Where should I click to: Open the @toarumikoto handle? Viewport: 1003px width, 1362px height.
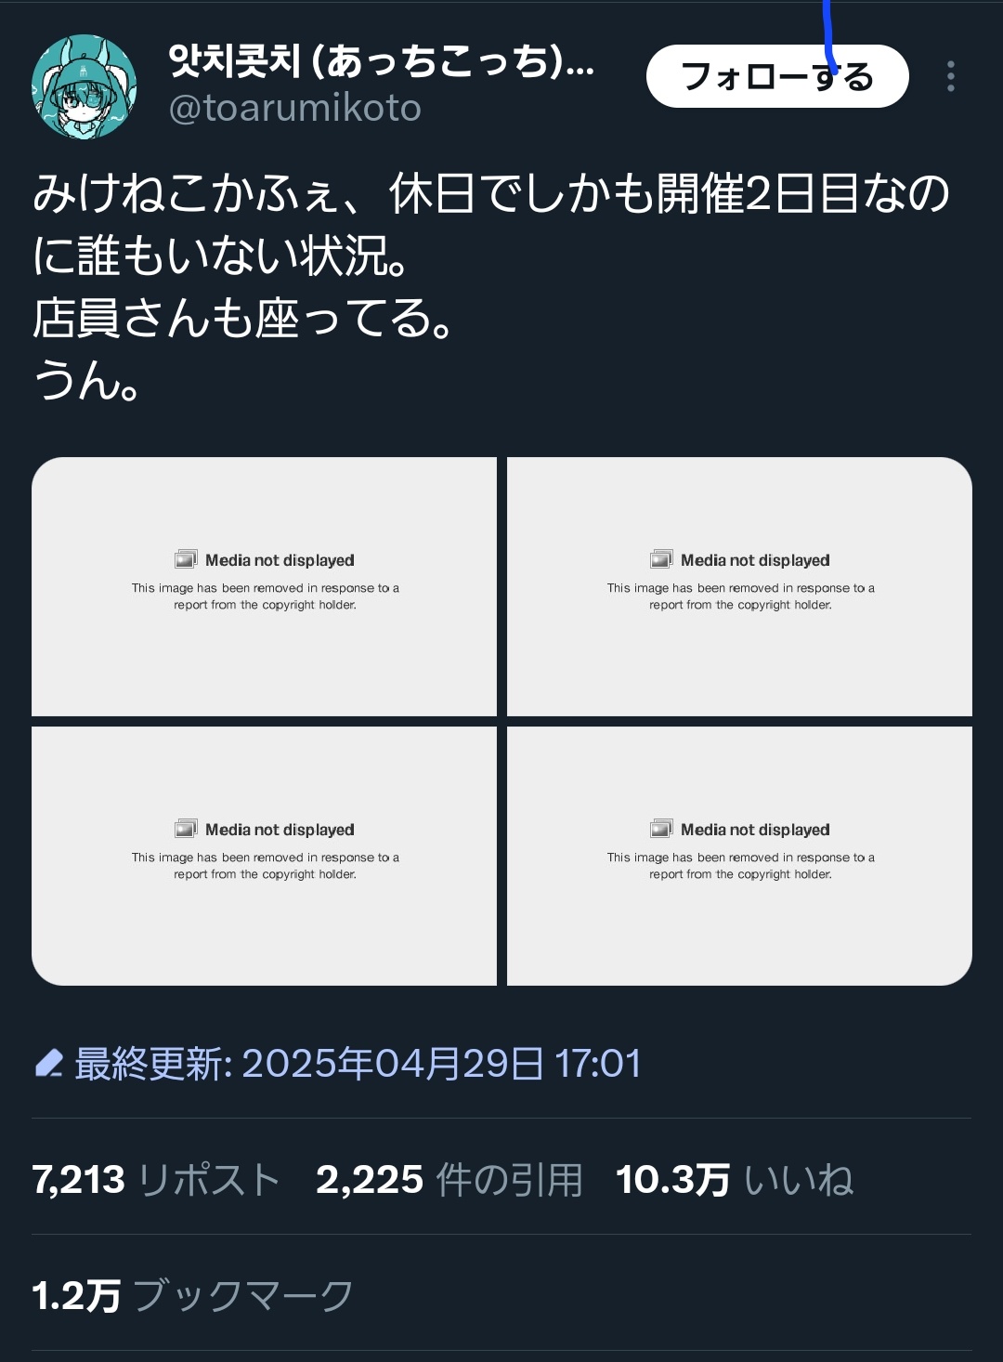coord(295,109)
